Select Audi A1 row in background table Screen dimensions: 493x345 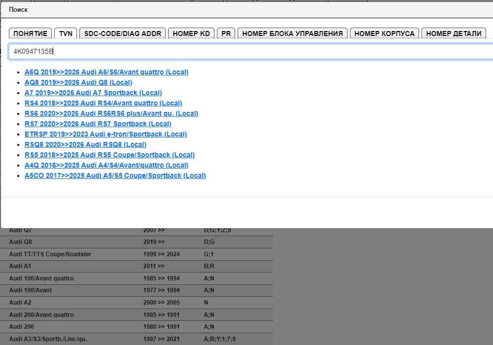pos(137,266)
